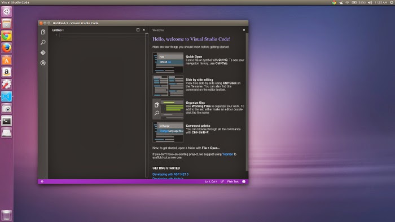This screenshot has width=395, height=222.
Task: Select the Welcome tab title
Action: pyautogui.click(x=158, y=30)
